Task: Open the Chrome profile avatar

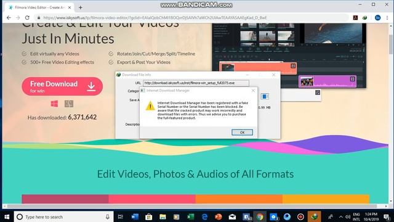Action: [x=377, y=18]
